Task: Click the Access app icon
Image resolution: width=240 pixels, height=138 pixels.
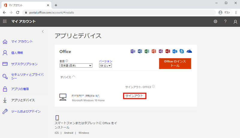Action: coord(168,51)
